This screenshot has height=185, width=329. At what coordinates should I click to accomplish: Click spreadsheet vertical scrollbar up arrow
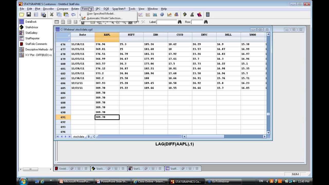(268, 34)
